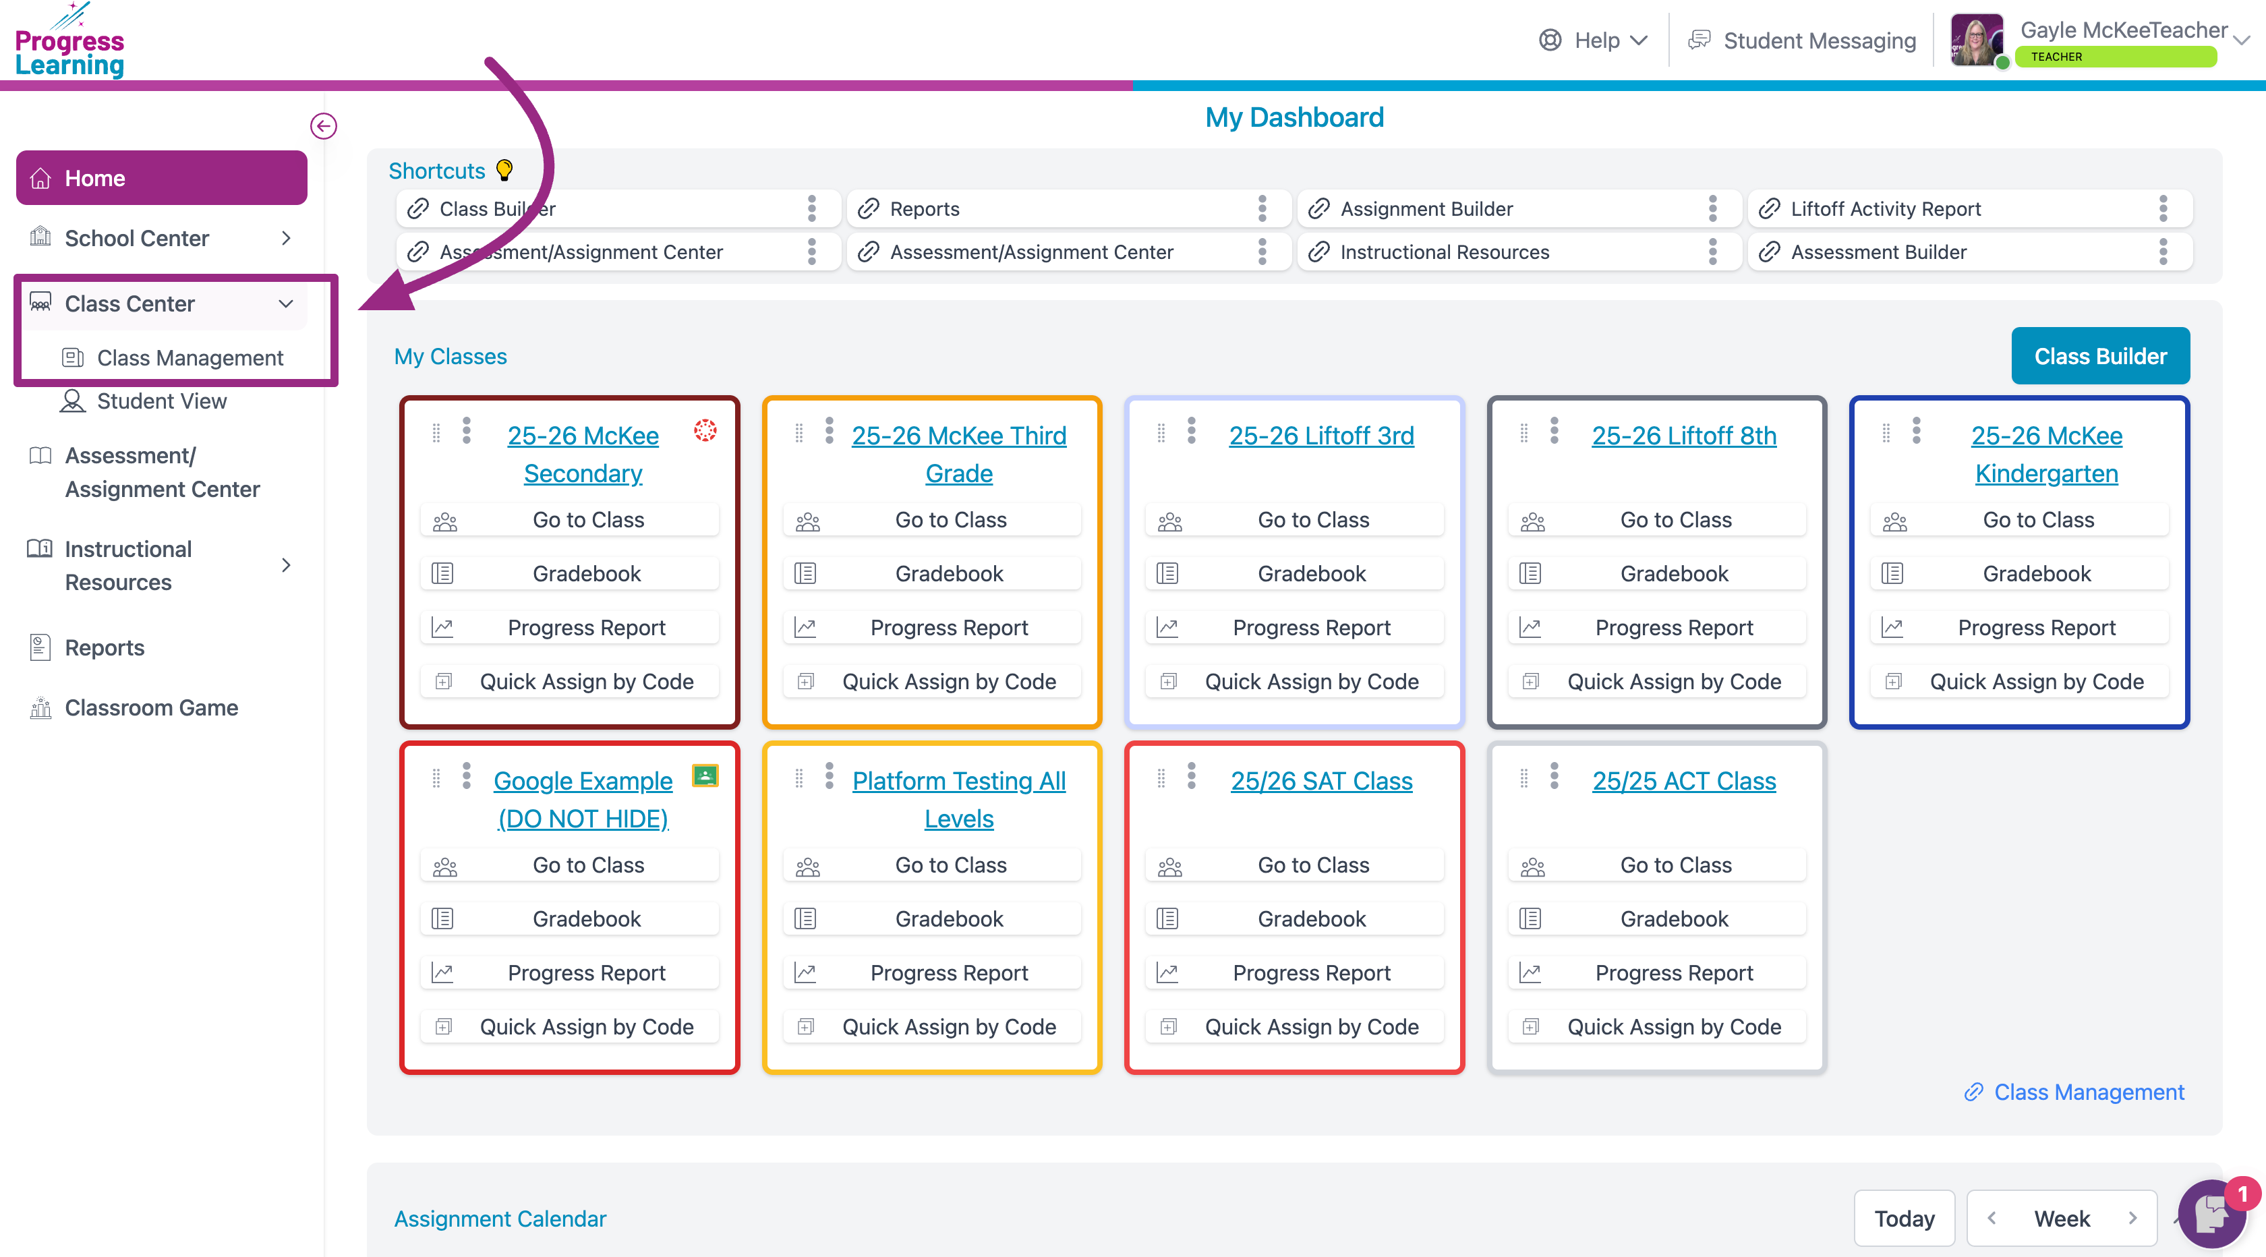Select Class Management in sidebar
This screenshot has width=2266, height=1257.
pyautogui.click(x=189, y=358)
